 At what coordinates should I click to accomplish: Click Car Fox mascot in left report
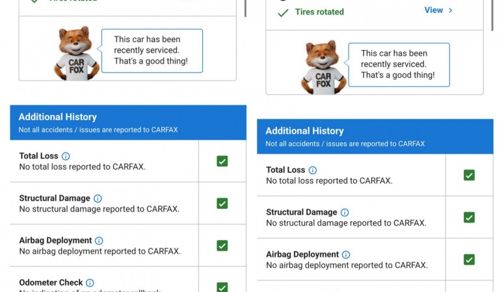click(x=76, y=55)
